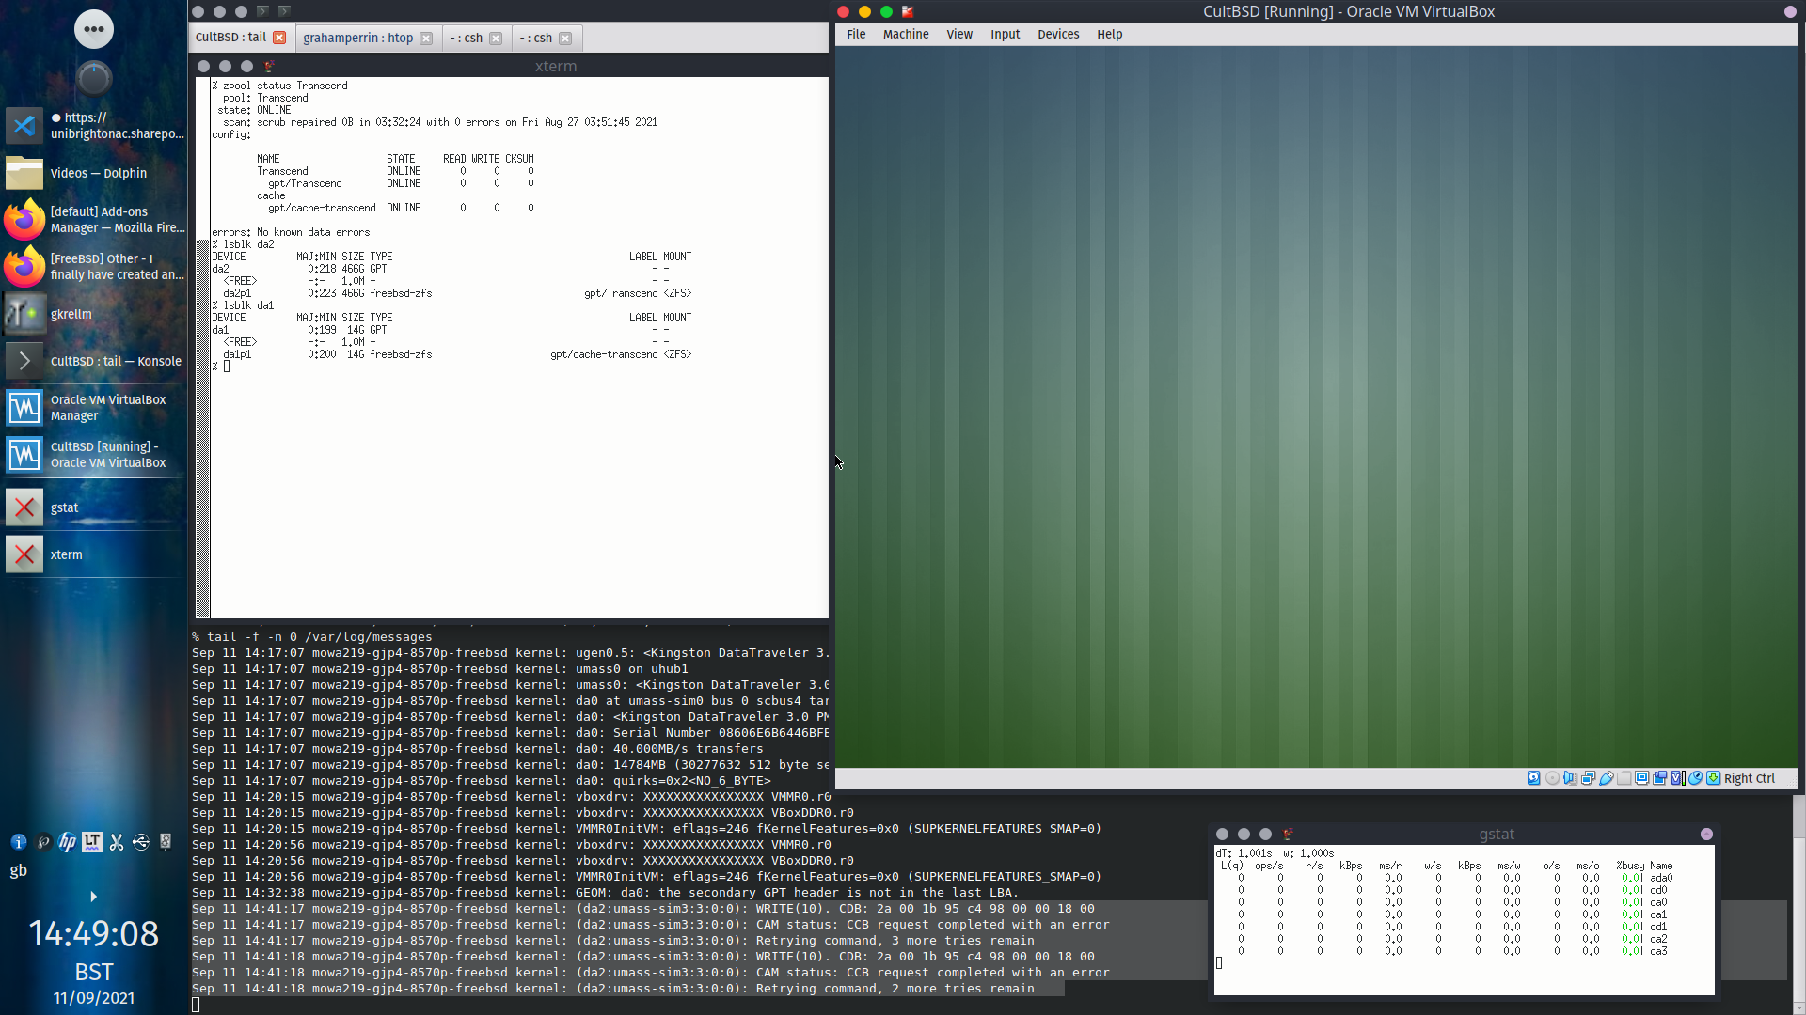Image resolution: width=1806 pixels, height=1015 pixels.
Task: Open the Machine menu
Action: (906, 35)
